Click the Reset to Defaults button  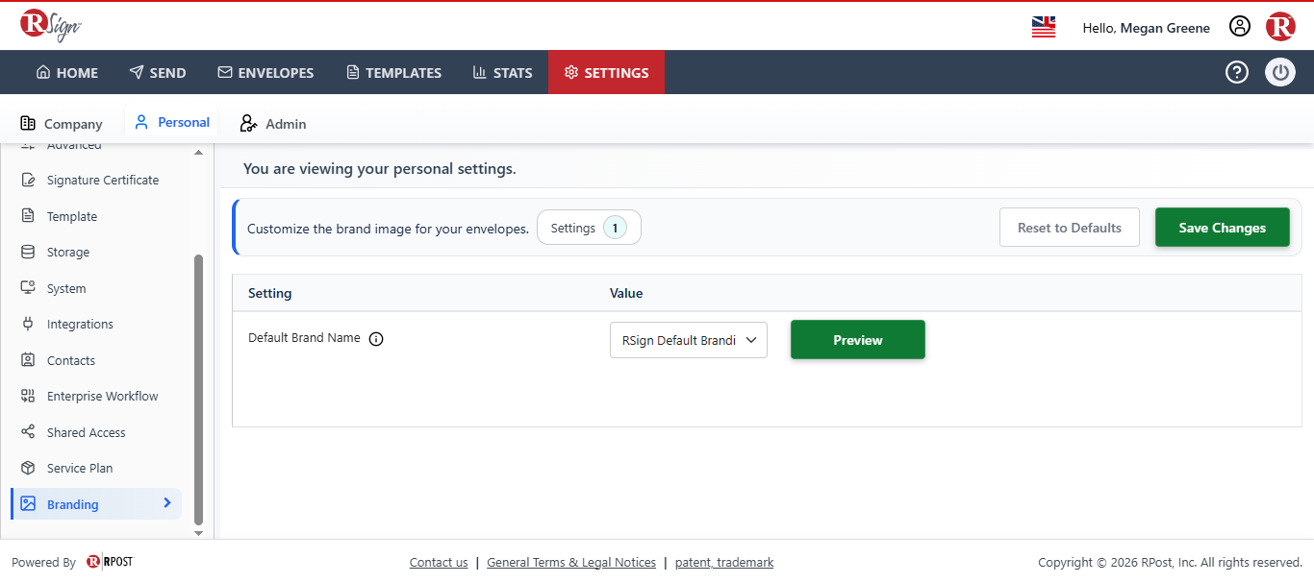coord(1070,228)
